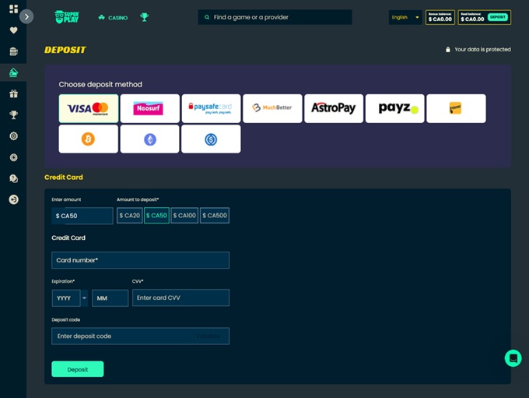The width and height of the screenshot is (529, 398).
Task: Open the YYYY expiration year dropdown
Action: click(x=70, y=298)
